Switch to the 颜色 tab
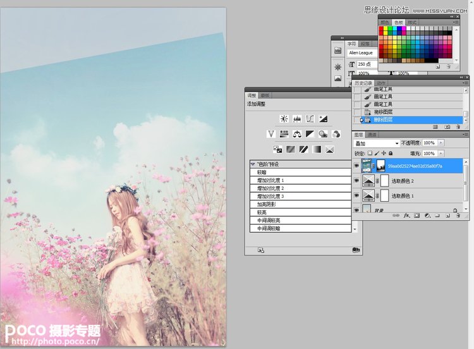Image resolution: width=474 pixels, height=349 pixels. click(x=385, y=22)
